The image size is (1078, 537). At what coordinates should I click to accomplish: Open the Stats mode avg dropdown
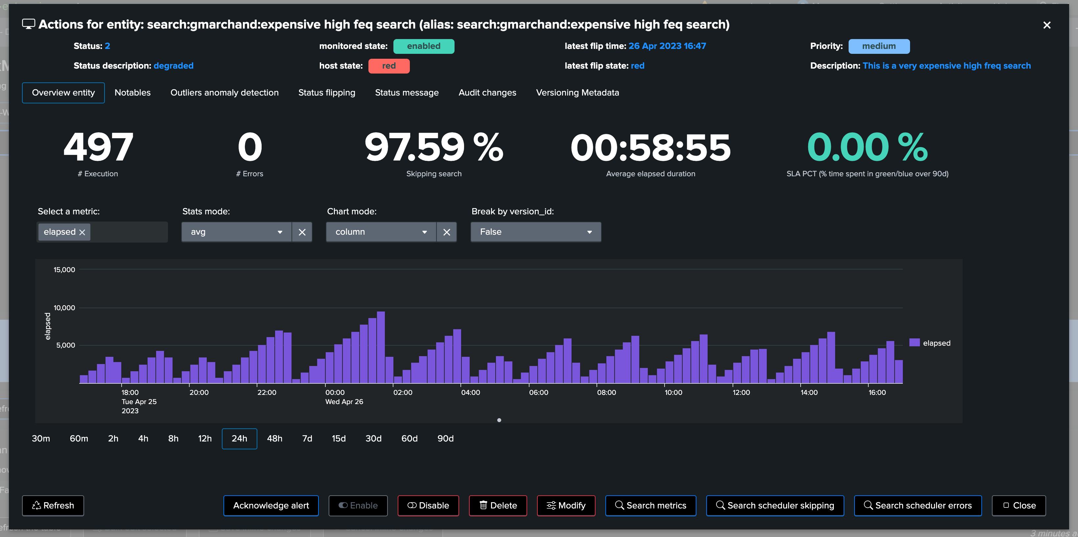[x=237, y=232]
